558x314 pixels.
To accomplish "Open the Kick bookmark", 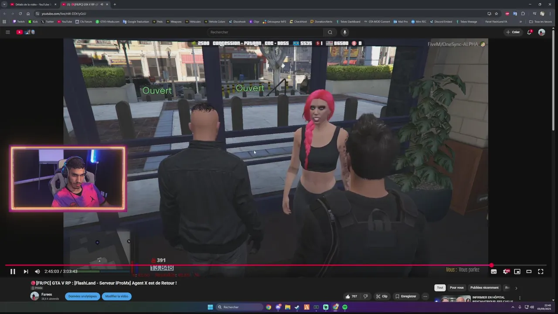I will point(33,21).
